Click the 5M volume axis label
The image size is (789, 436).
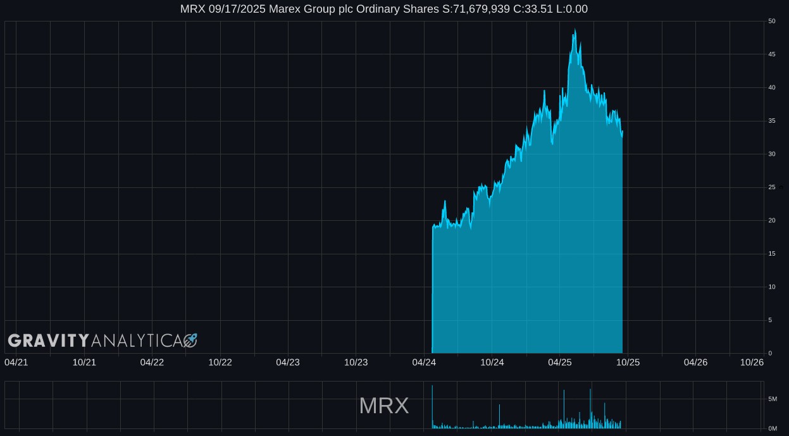pyautogui.click(x=773, y=399)
